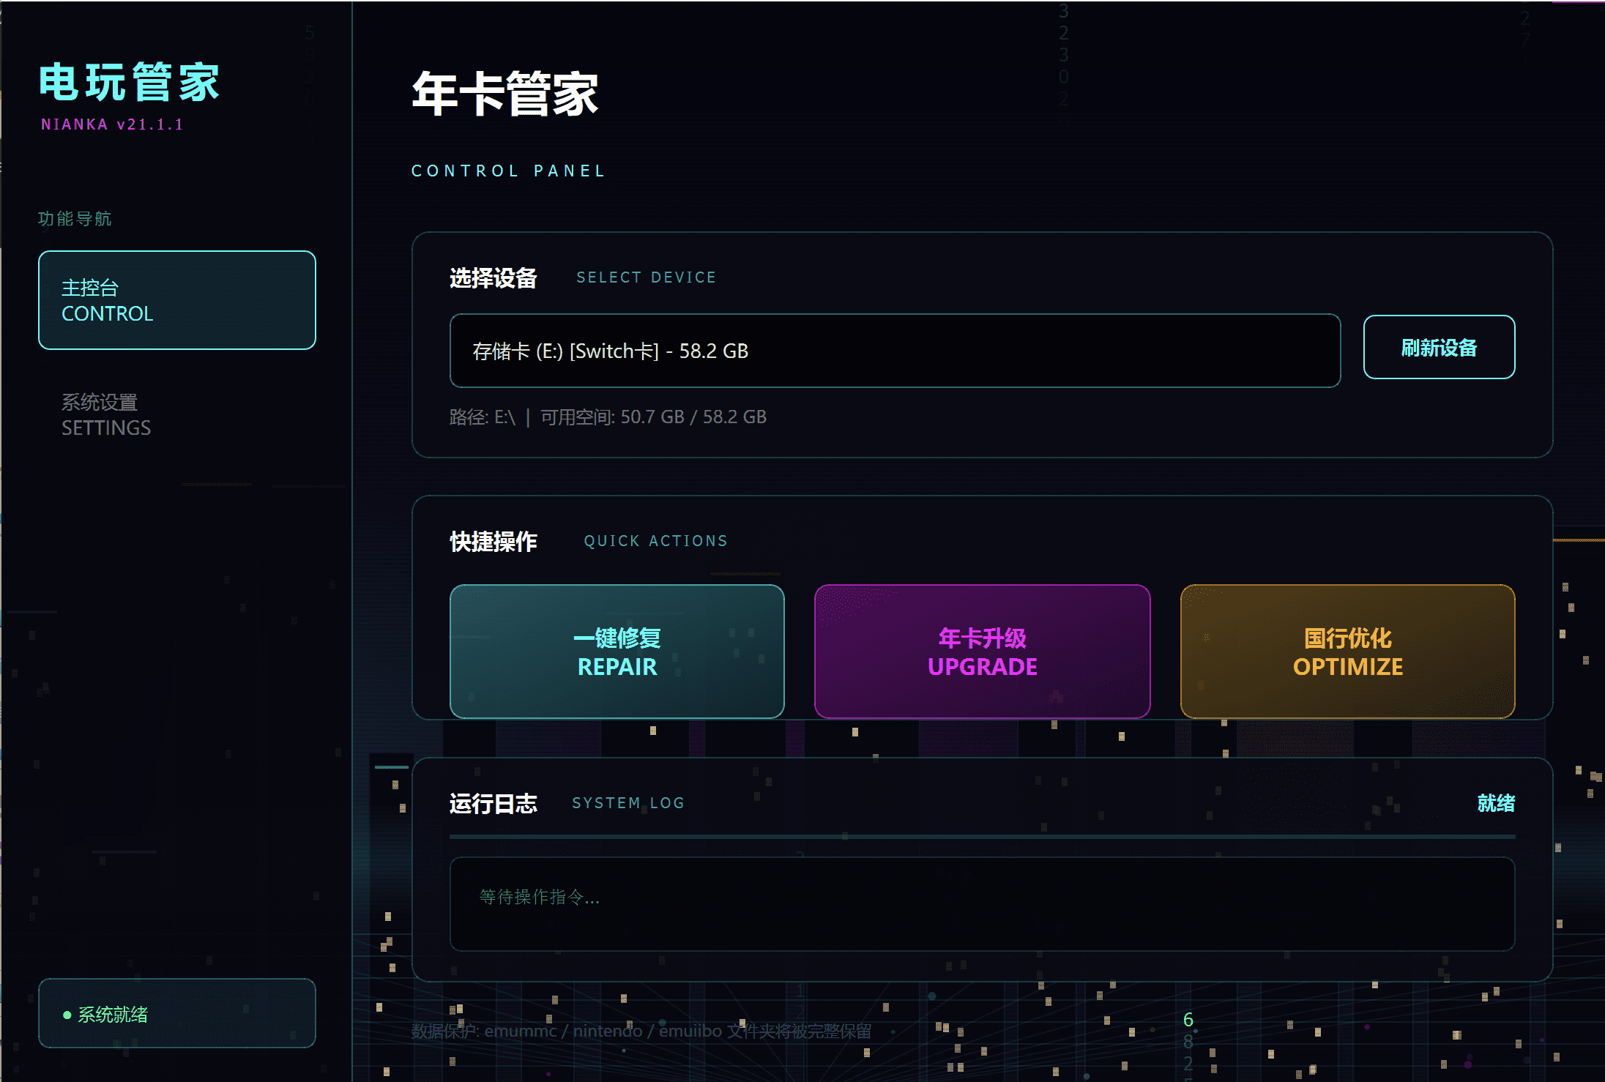Click the 功能导航 sidebar label
Image resolution: width=1605 pixels, height=1082 pixels.
pyautogui.click(x=74, y=219)
